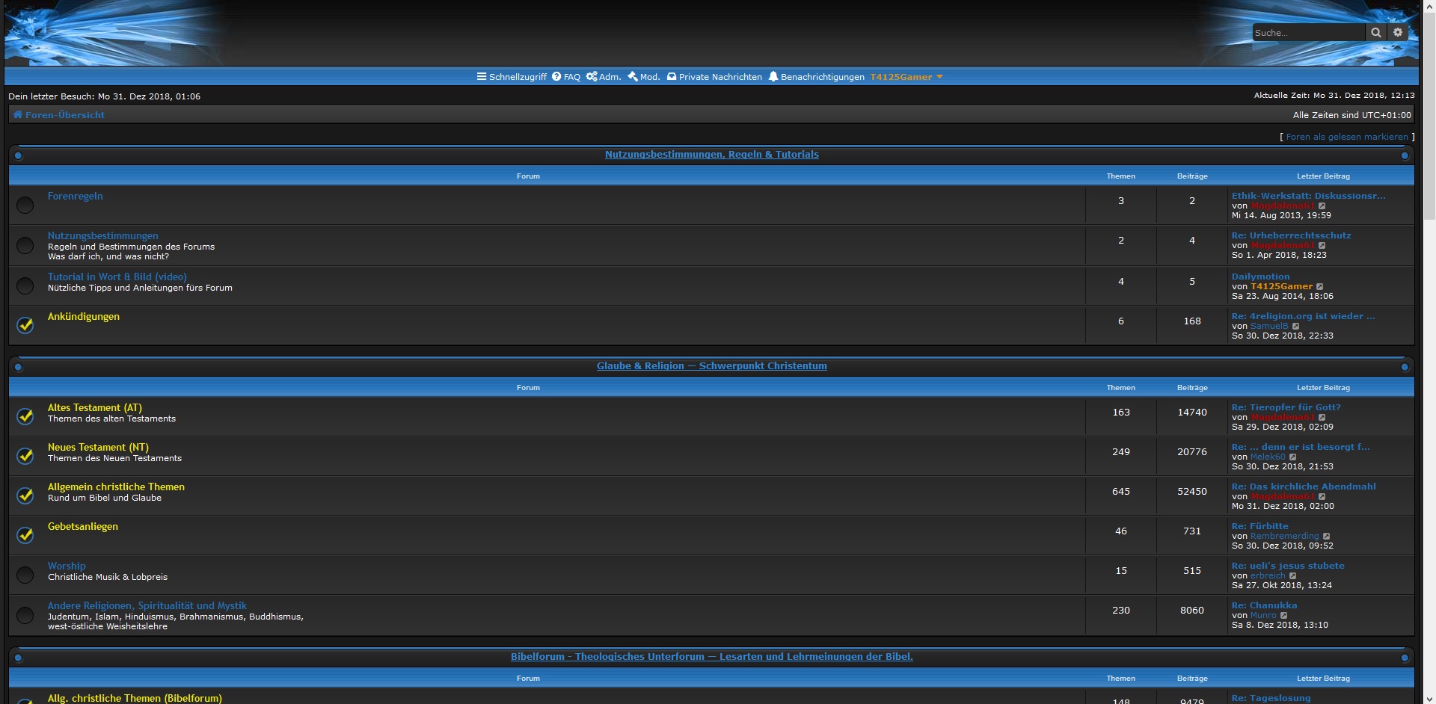Click into the Suche search field

(x=1307, y=33)
